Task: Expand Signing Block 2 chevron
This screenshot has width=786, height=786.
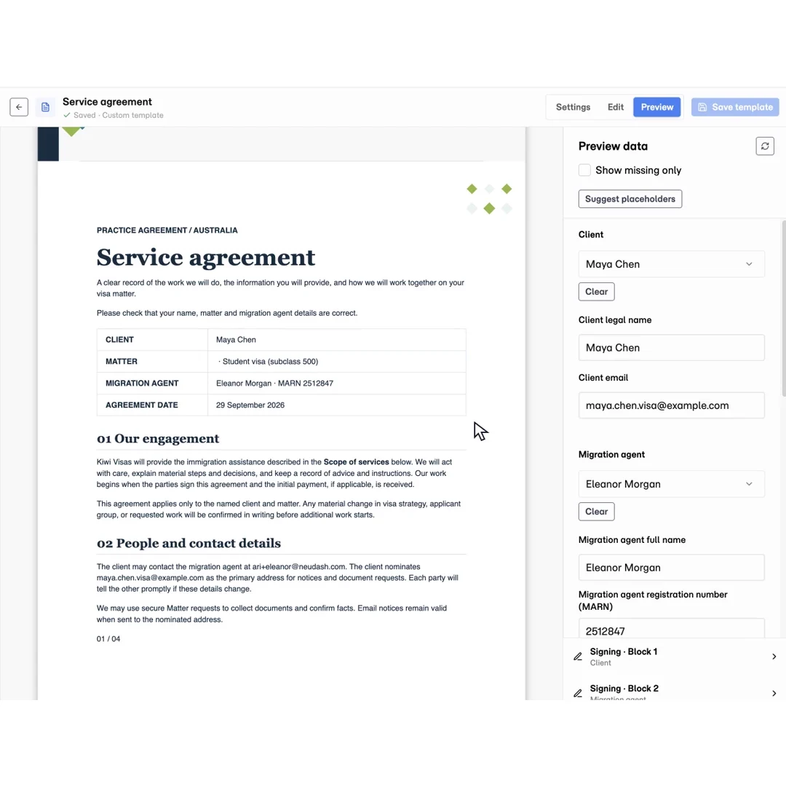Action: coord(774,694)
